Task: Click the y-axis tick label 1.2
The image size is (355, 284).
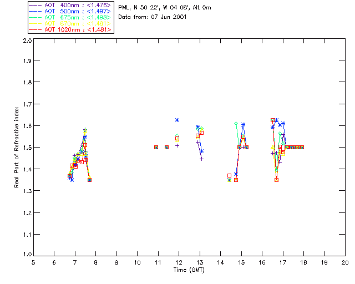Action: pyautogui.click(x=27, y=213)
